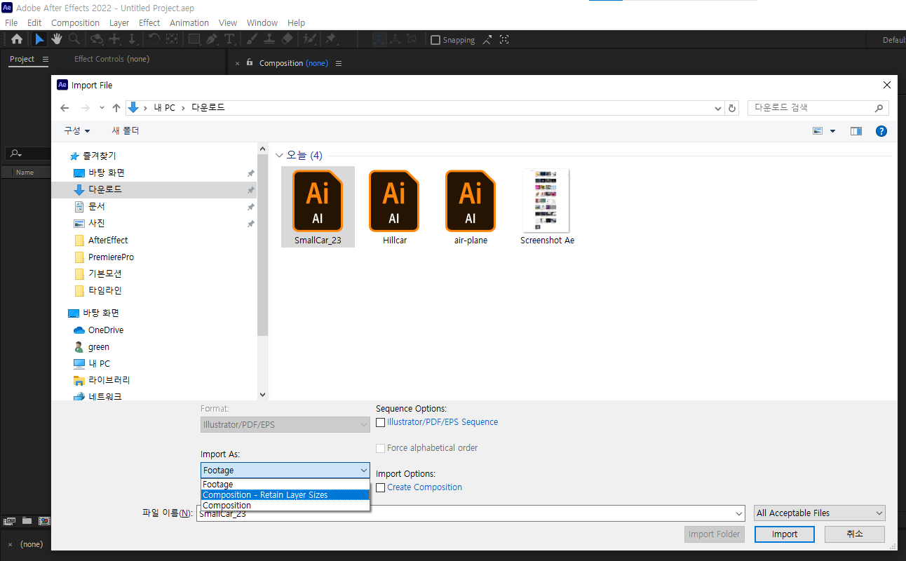
Task: Select the SmallCar_23 AI file
Action: pyautogui.click(x=318, y=207)
